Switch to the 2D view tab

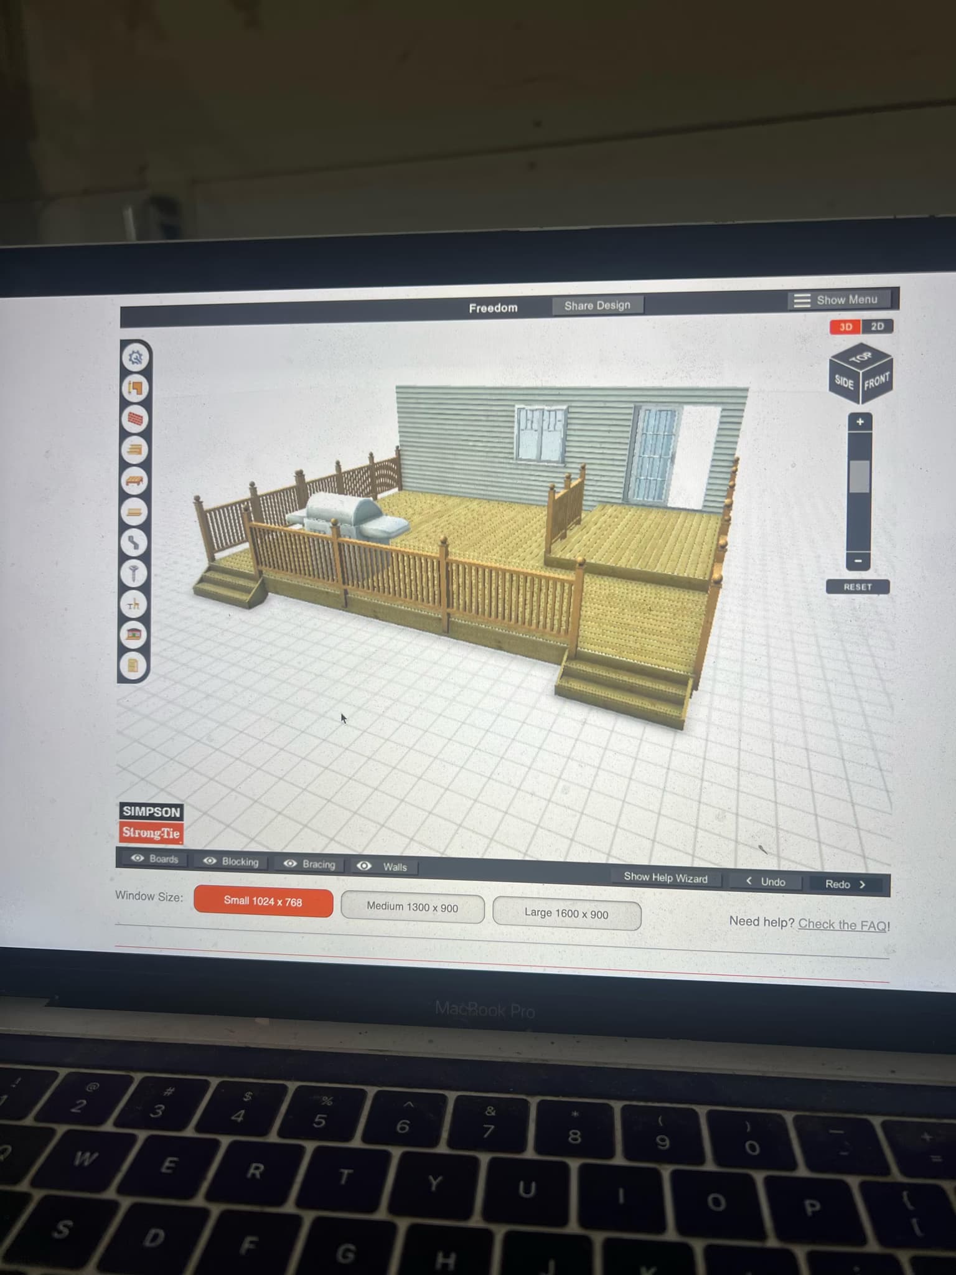click(x=877, y=327)
